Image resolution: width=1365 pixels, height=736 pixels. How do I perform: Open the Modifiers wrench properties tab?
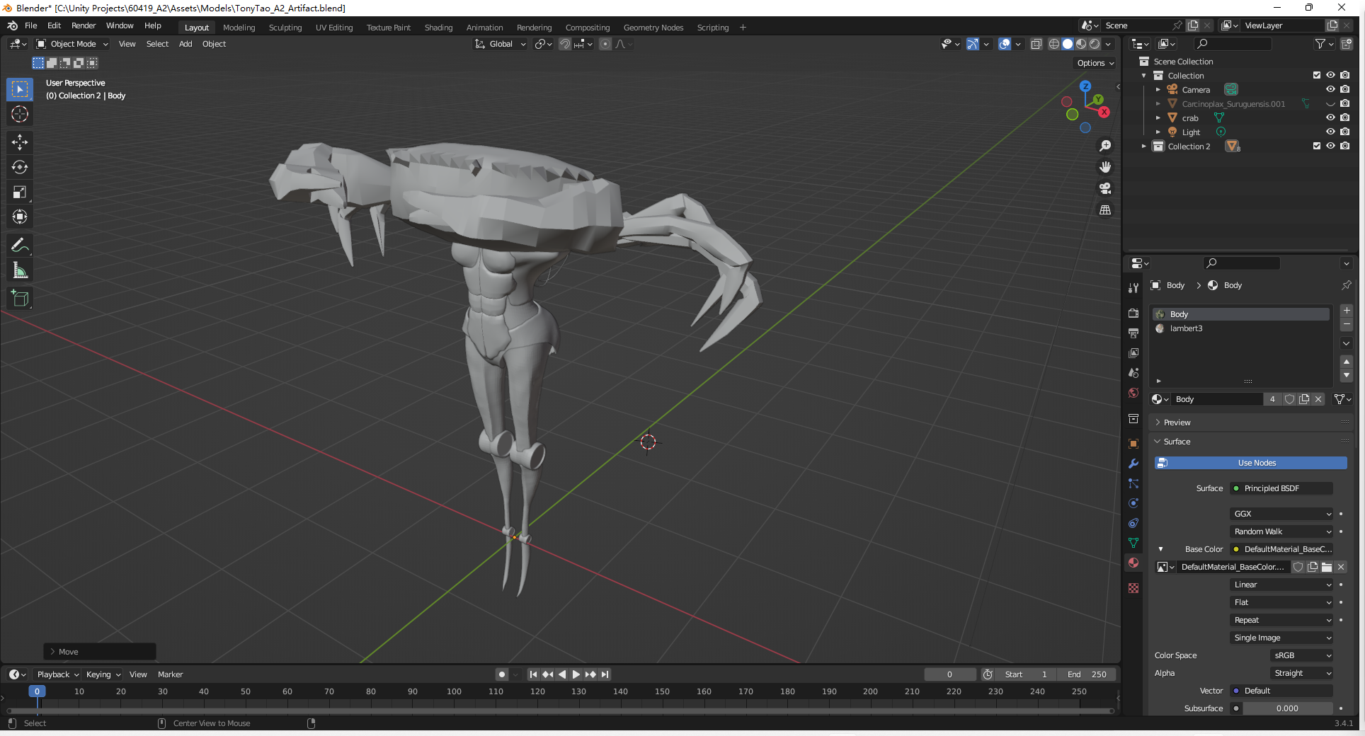[x=1133, y=464]
